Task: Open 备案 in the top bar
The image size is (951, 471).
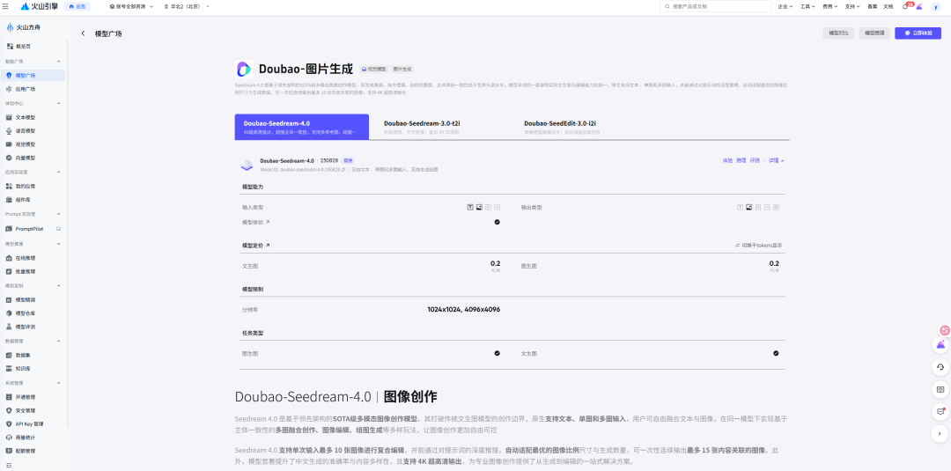Action: pyautogui.click(x=872, y=6)
